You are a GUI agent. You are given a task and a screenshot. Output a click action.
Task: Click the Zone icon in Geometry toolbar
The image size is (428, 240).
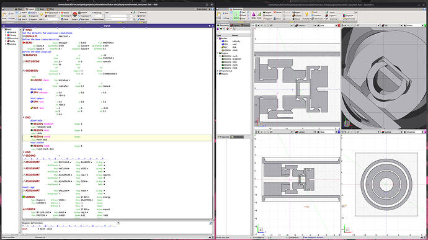tap(259, 16)
